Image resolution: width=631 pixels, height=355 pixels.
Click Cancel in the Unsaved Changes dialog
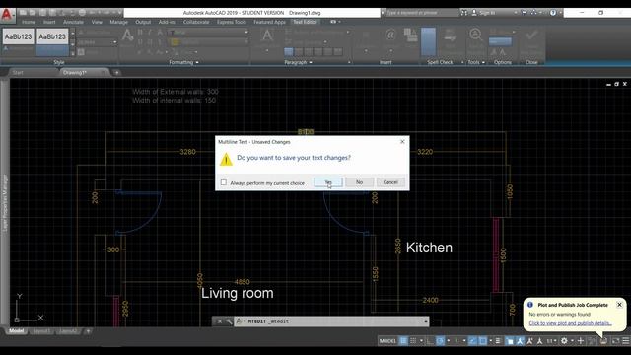coord(390,182)
